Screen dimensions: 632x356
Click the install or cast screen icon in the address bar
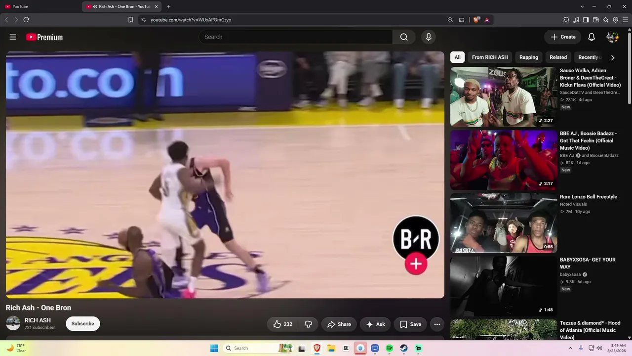pos(462,20)
